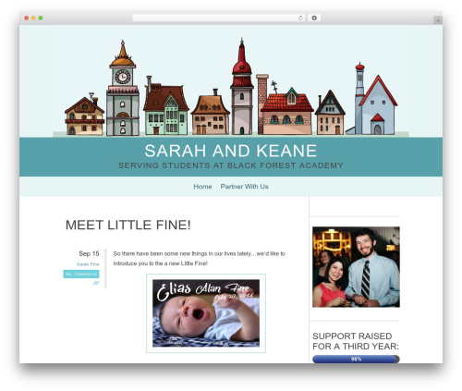The width and height of the screenshot is (462, 391).
Task: Open the Partner With Us page
Action: click(244, 187)
